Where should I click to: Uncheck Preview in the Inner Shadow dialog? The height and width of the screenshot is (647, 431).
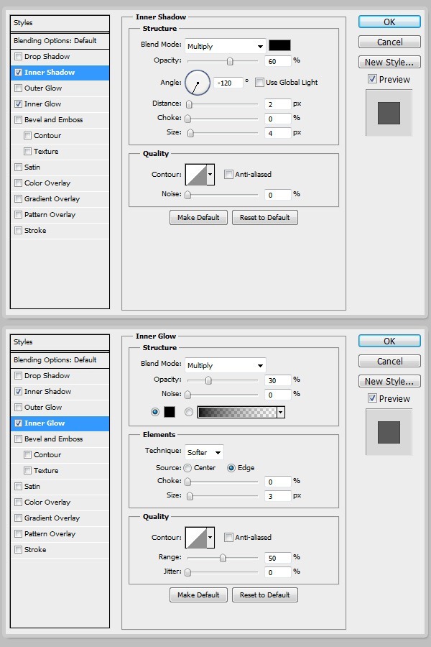pos(372,79)
